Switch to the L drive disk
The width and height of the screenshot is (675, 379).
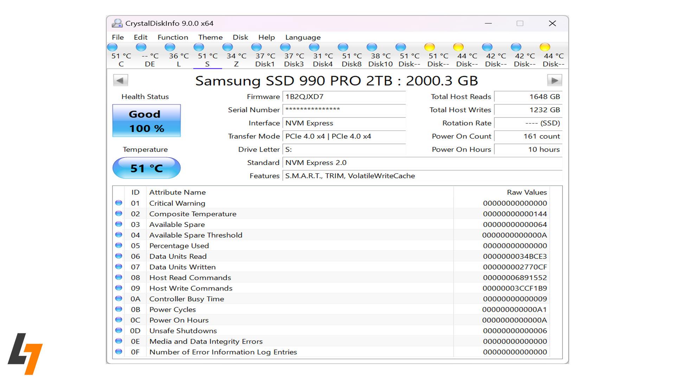click(x=170, y=47)
